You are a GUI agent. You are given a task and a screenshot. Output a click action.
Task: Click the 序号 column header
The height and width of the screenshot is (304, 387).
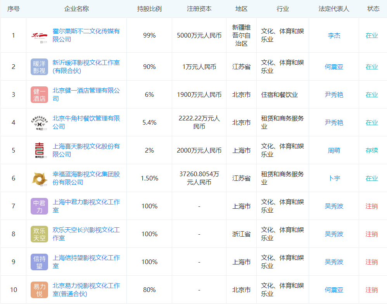[x=13, y=9]
